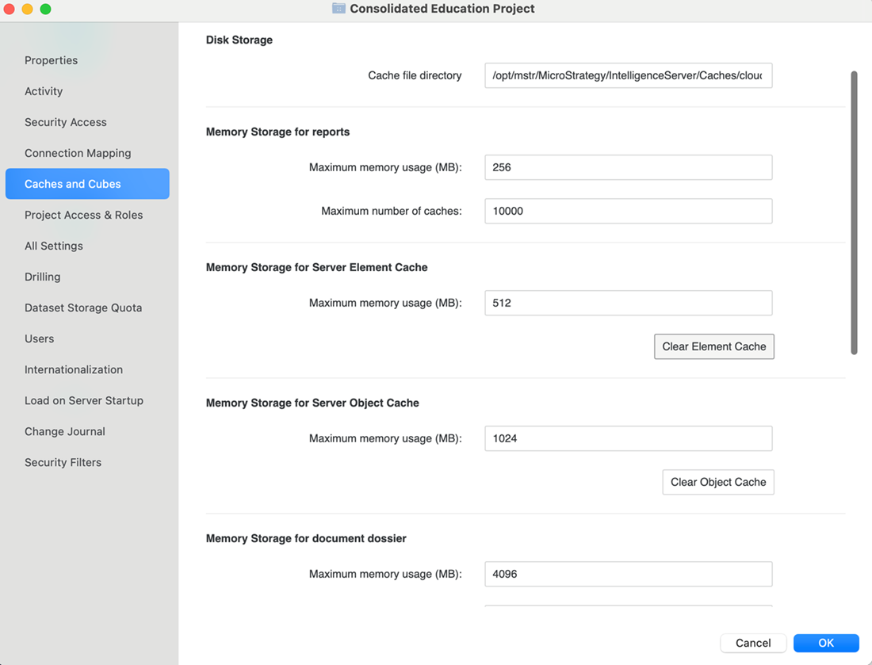The image size is (872, 665).
Task: Open Internationalization settings
Action: [74, 369]
